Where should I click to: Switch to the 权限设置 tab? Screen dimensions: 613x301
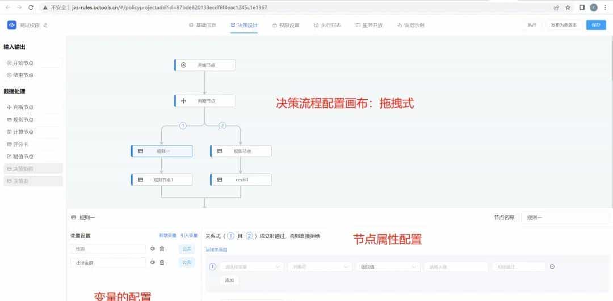[x=285, y=25]
